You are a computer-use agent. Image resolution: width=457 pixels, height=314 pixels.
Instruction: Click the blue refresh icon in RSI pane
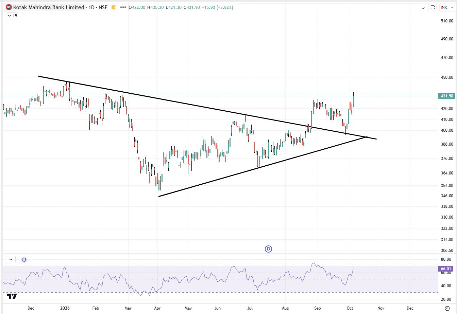(24, 260)
